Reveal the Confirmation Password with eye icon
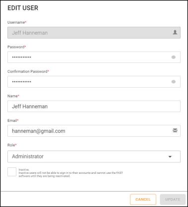 174,82
